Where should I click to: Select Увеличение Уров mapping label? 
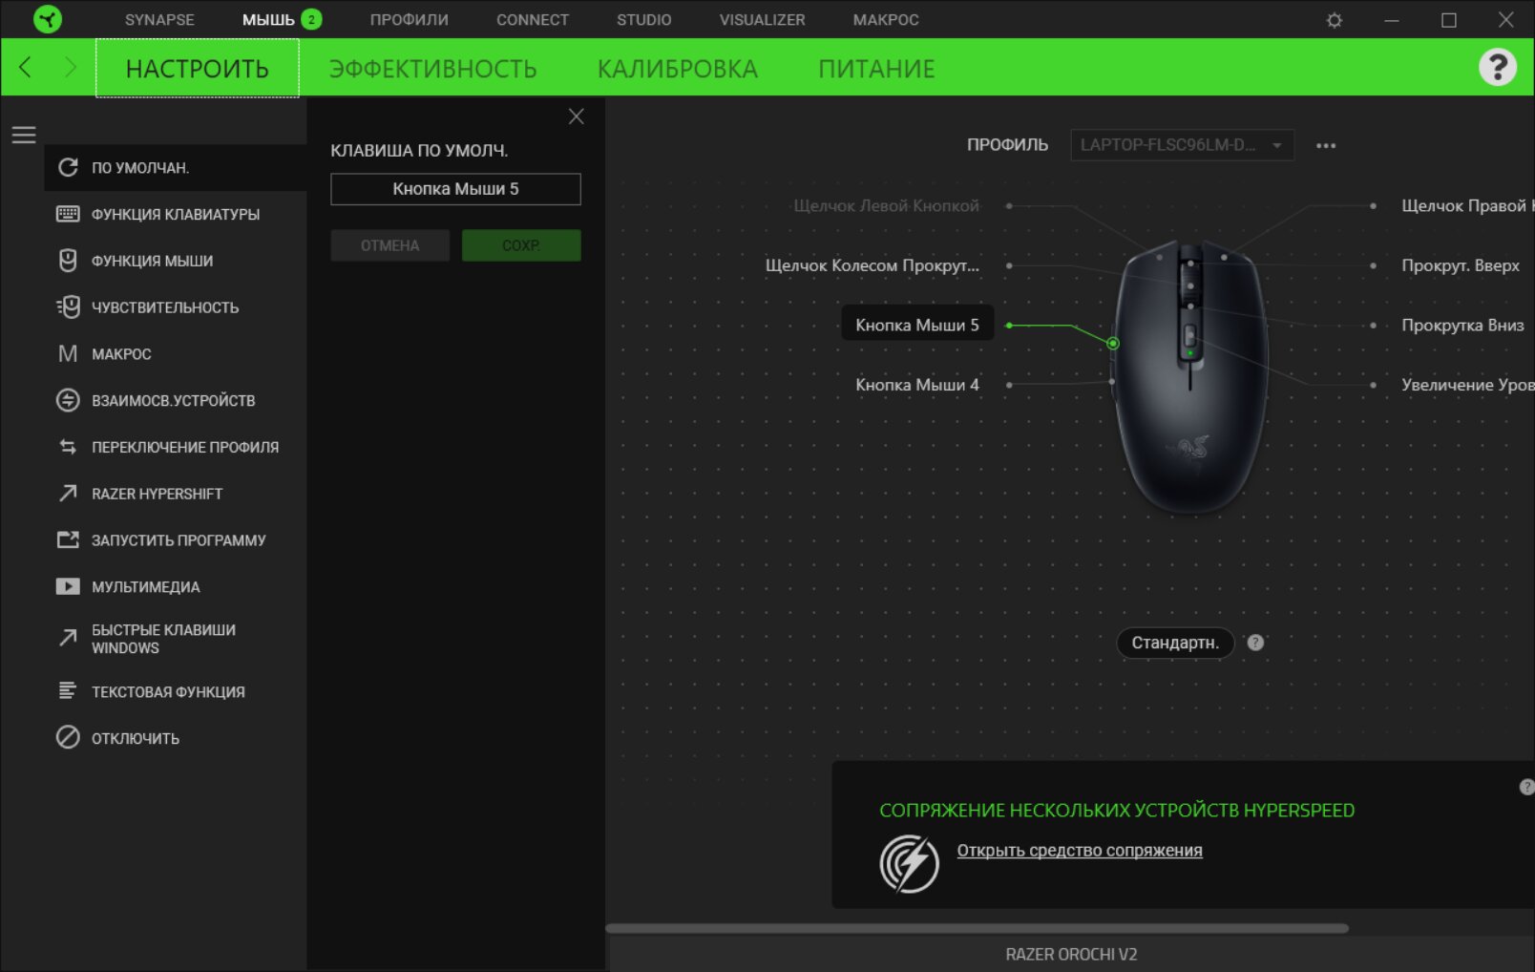click(x=1467, y=385)
